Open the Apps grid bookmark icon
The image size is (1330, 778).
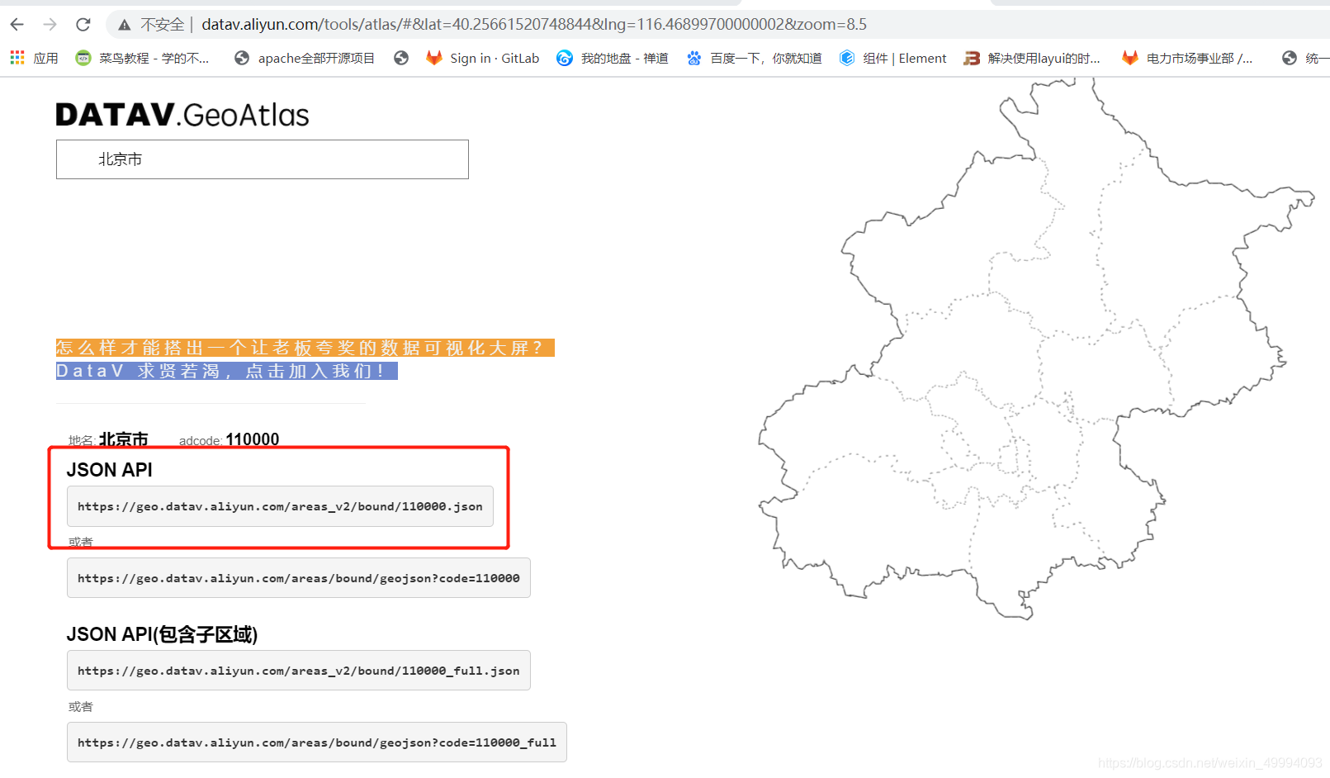point(34,58)
